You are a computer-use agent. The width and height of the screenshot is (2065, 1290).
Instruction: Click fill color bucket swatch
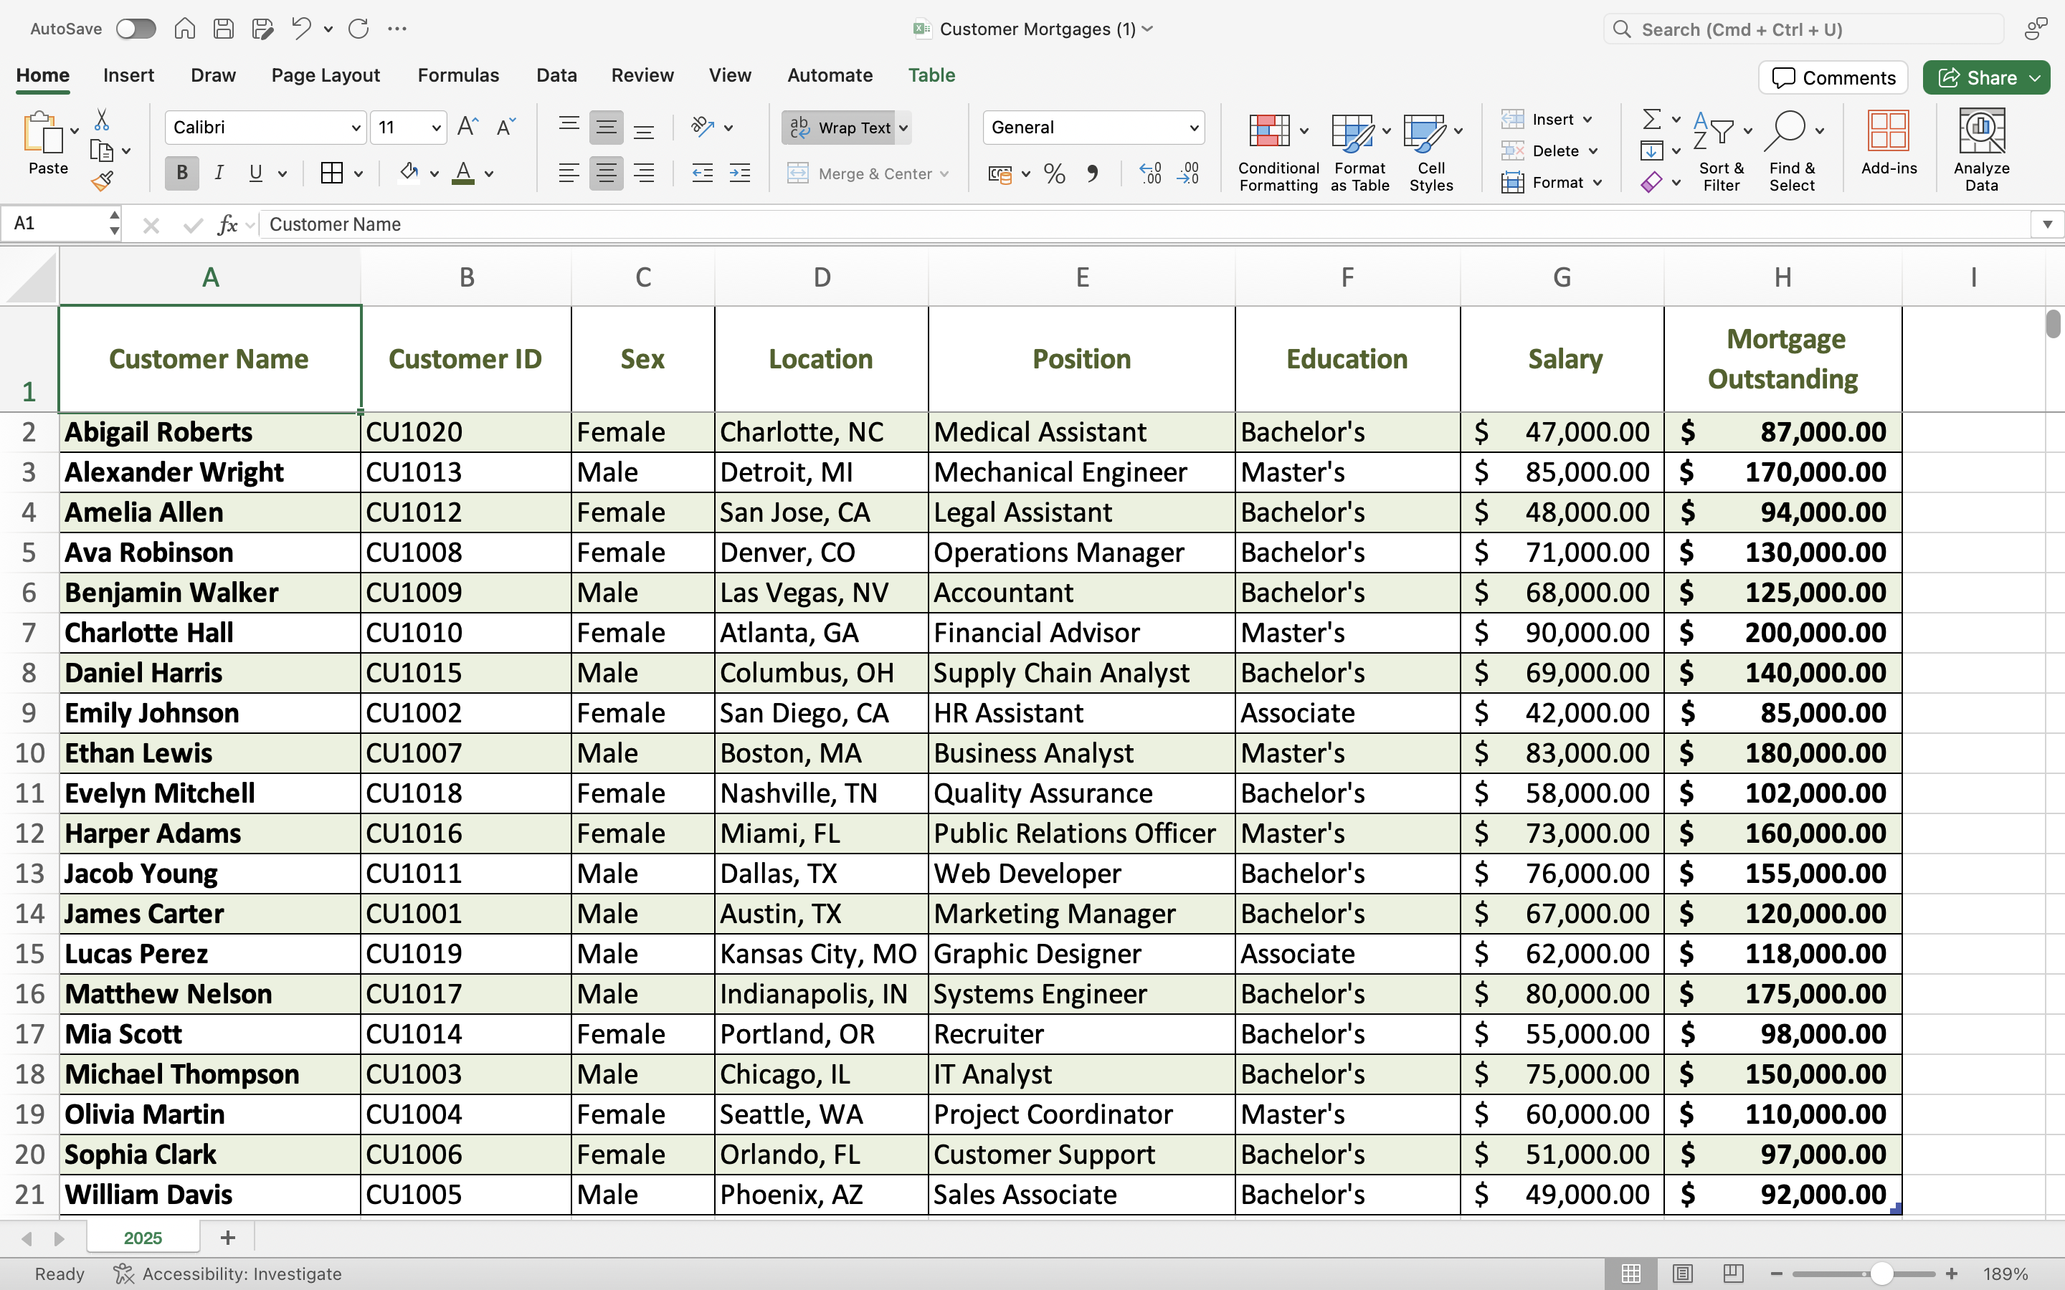pos(409,174)
